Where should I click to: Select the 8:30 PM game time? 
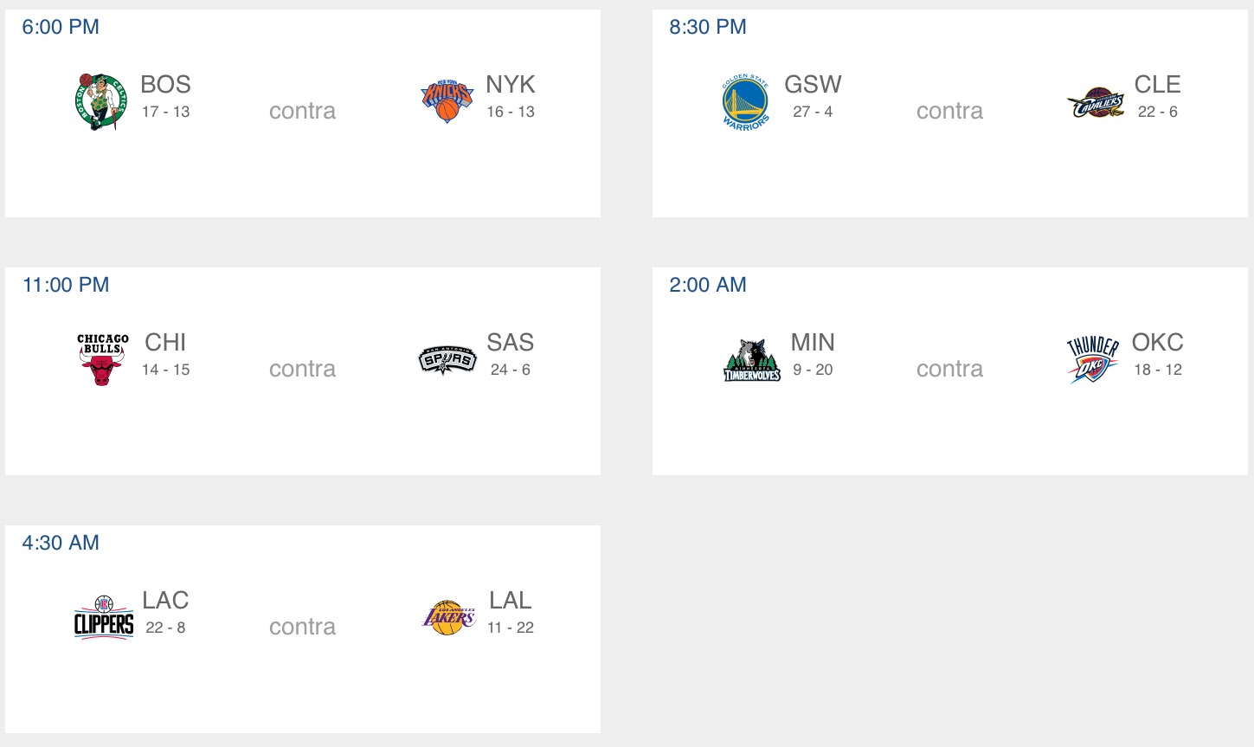click(x=707, y=27)
